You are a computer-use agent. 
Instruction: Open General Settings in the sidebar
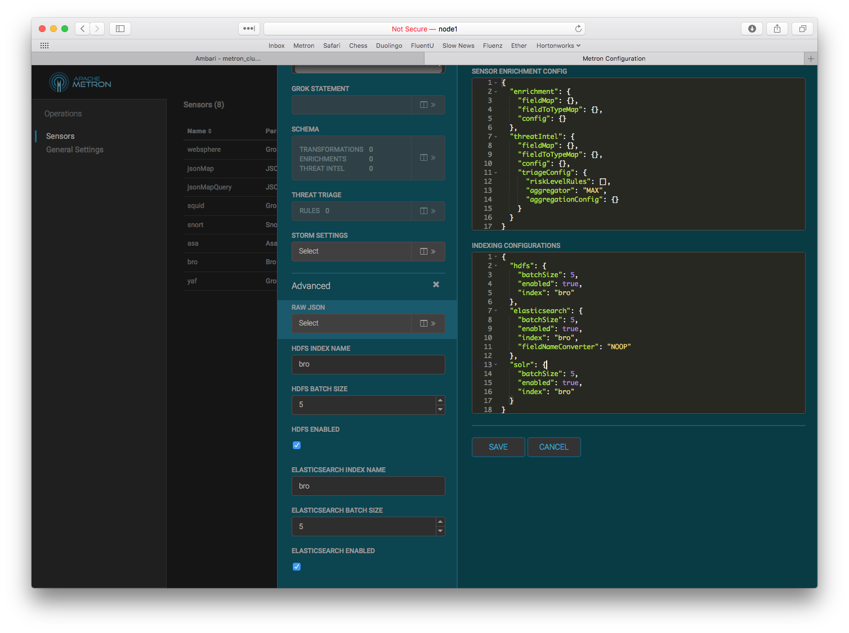pos(75,150)
